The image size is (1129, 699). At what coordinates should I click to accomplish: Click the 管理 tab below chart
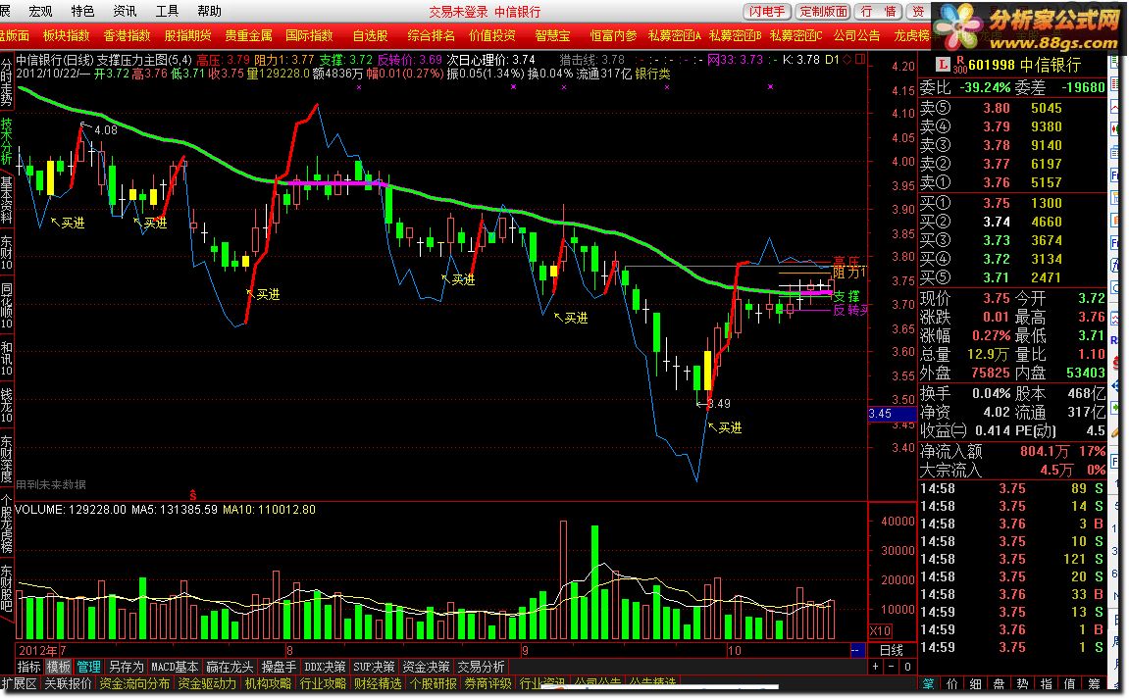tap(88, 668)
